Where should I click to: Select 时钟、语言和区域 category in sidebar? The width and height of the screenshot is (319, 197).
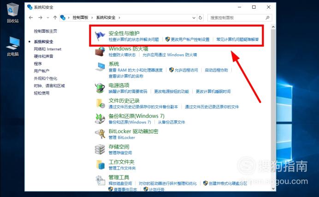[49, 86]
